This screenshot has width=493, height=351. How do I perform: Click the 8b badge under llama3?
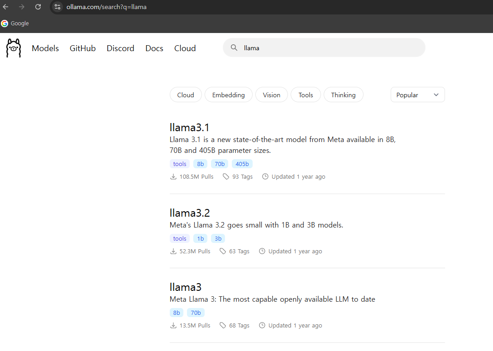[177, 313]
